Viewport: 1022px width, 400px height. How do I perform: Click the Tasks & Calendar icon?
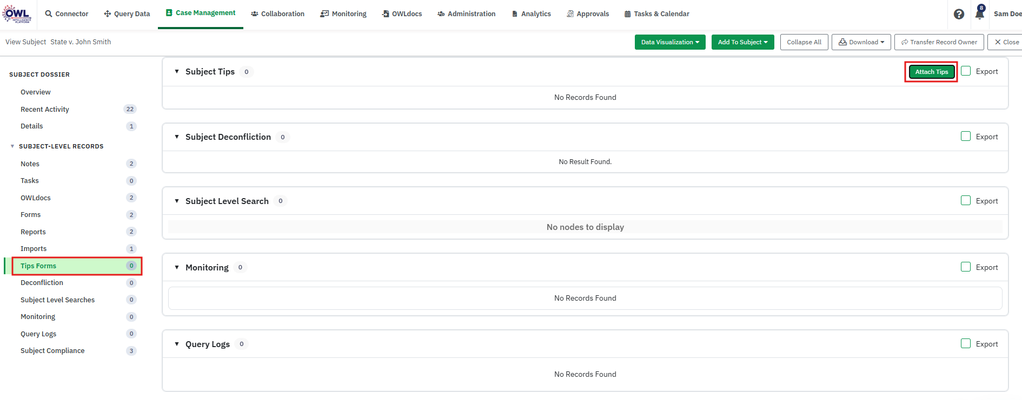pos(628,13)
